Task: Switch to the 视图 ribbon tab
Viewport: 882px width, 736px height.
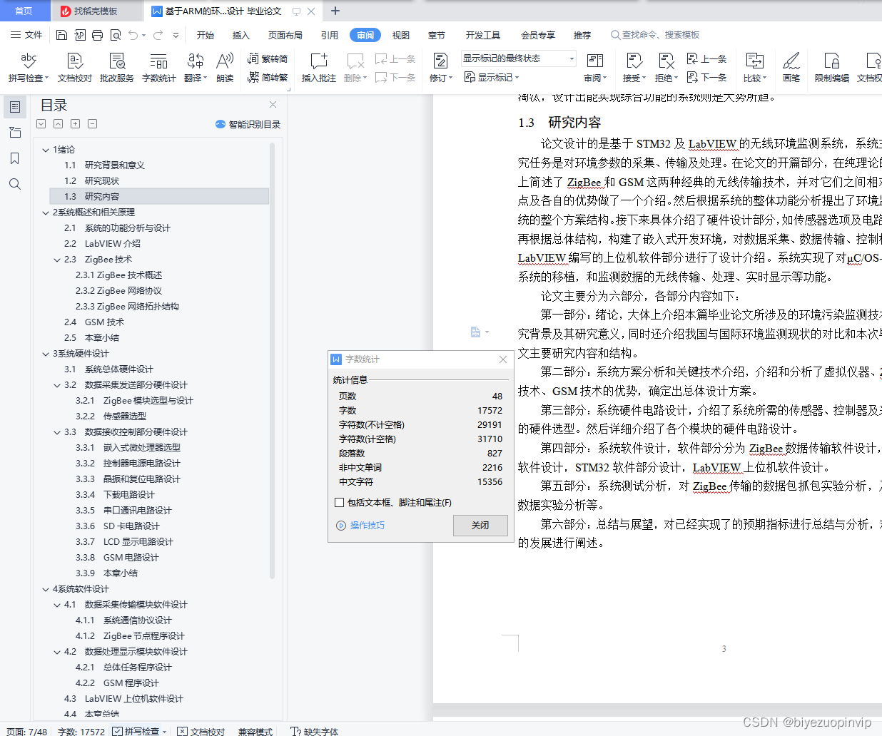Action: (x=401, y=35)
